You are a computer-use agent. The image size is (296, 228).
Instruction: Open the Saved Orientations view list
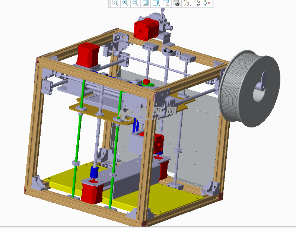[166, 3]
